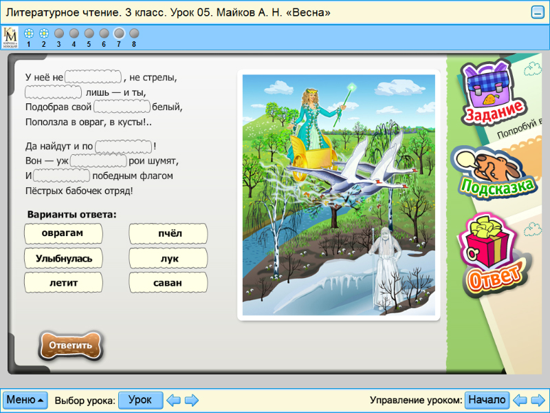Select blank after 'Подобрав свой'
Viewport: 550px width, 413px height.
(x=122, y=107)
